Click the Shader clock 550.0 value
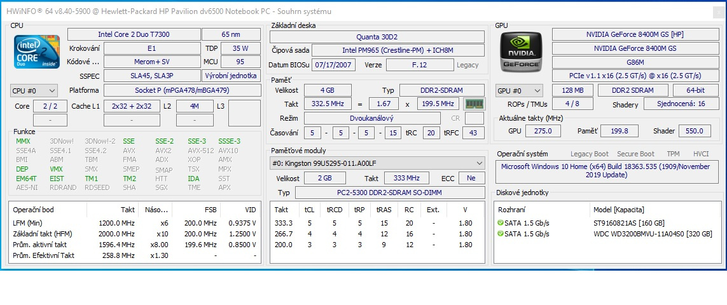Viewport: 727px width, 305px height. [x=695, y=131]
